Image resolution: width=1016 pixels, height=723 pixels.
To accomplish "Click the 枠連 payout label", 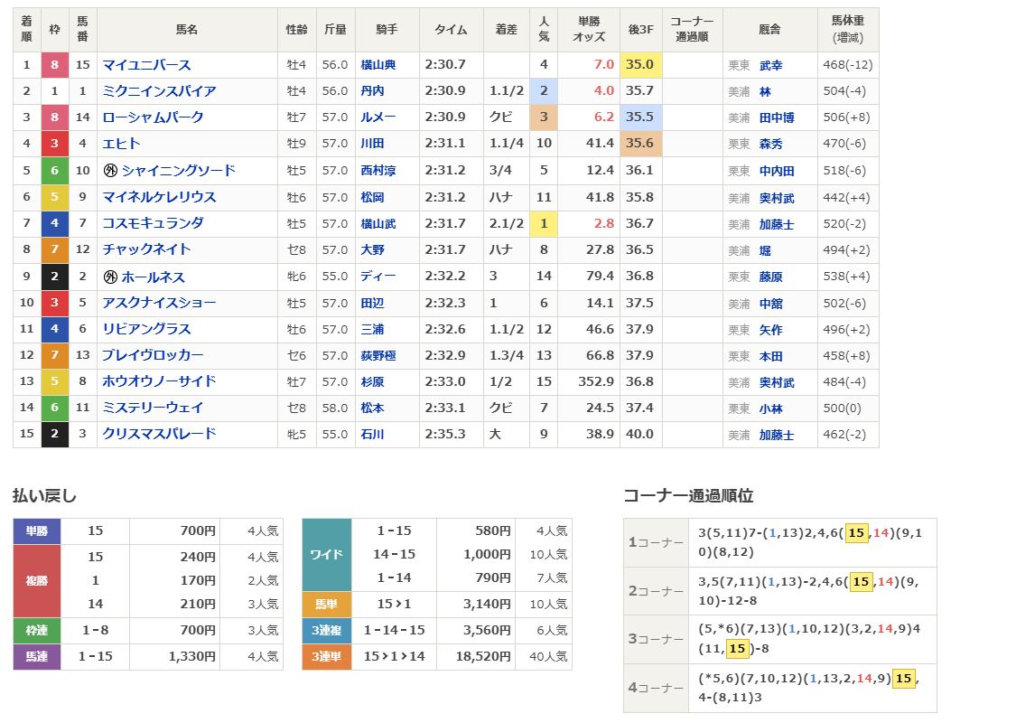I will click(x=37, y=630).
